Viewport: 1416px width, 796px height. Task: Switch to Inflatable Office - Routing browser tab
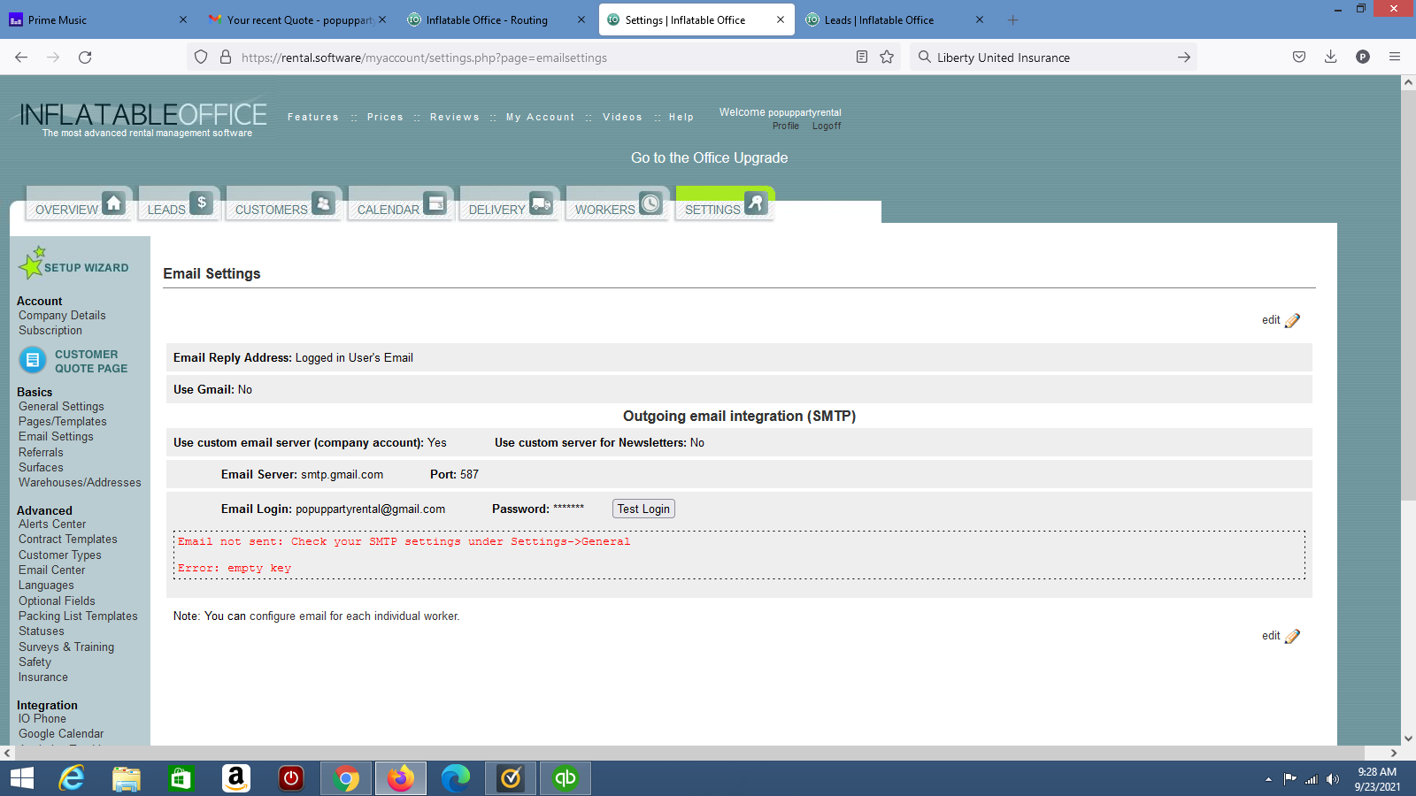[x=487, y=19]
